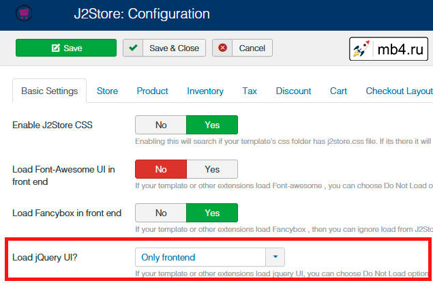Set Enable J2Store CSS to Yes
This screenshot has width=433, height=283.
point(212,125)
